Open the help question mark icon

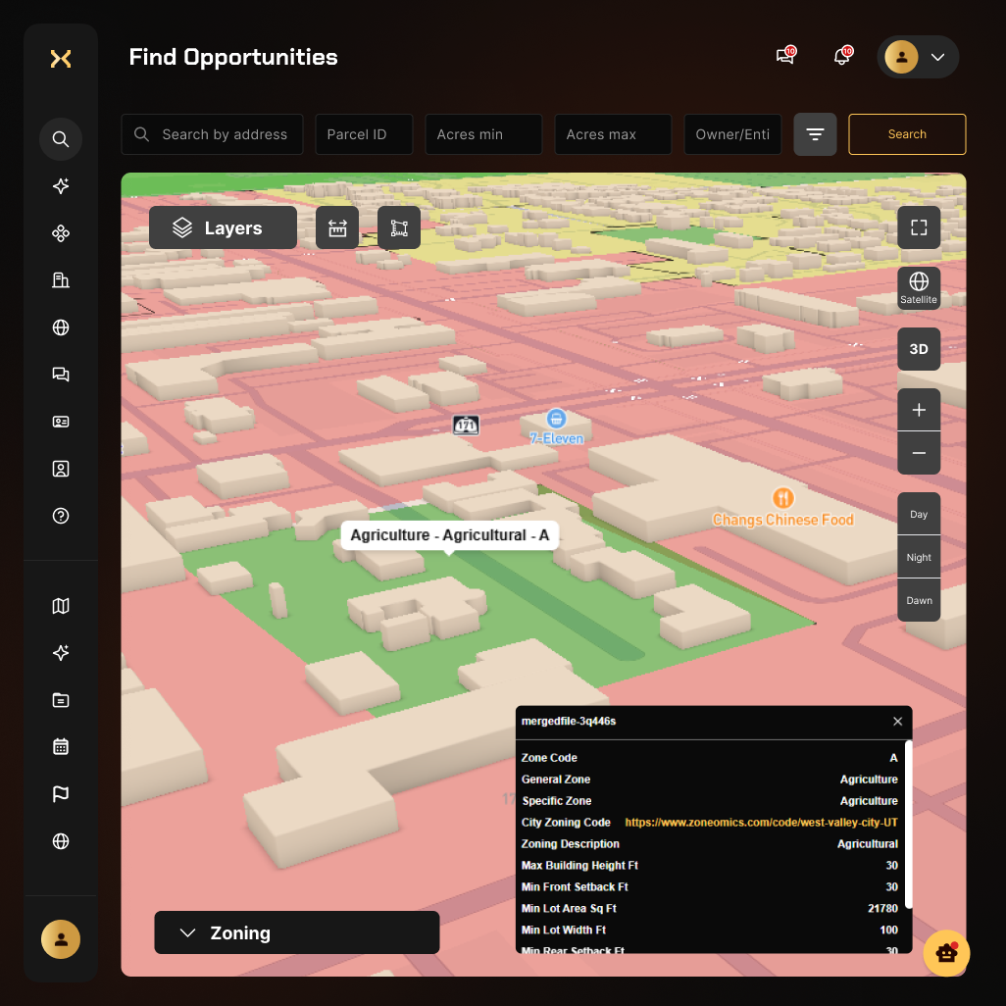coord(61,516)
